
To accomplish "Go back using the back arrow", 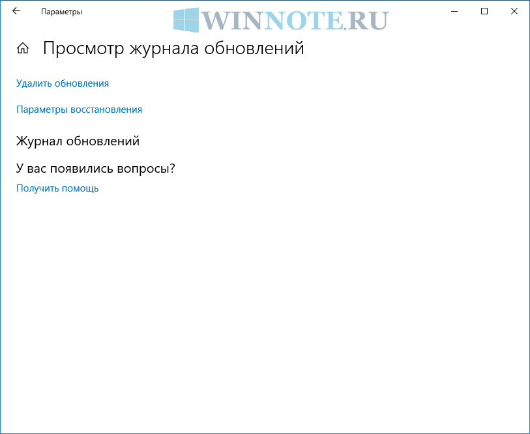I will tap(16, 11).
